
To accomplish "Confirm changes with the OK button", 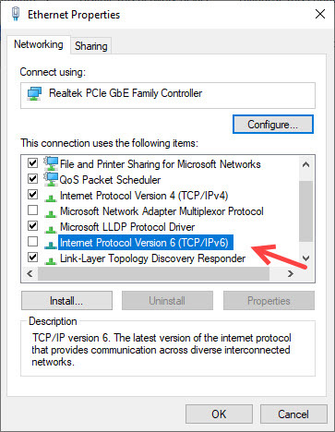I will [219, 414].
